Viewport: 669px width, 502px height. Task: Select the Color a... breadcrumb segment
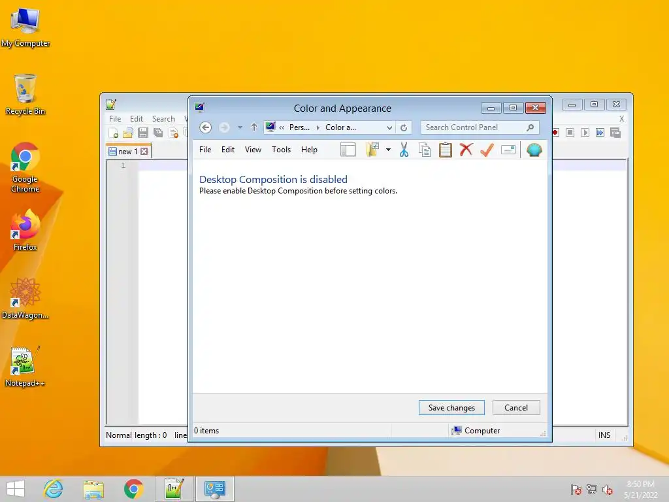(x=340, y=127)
